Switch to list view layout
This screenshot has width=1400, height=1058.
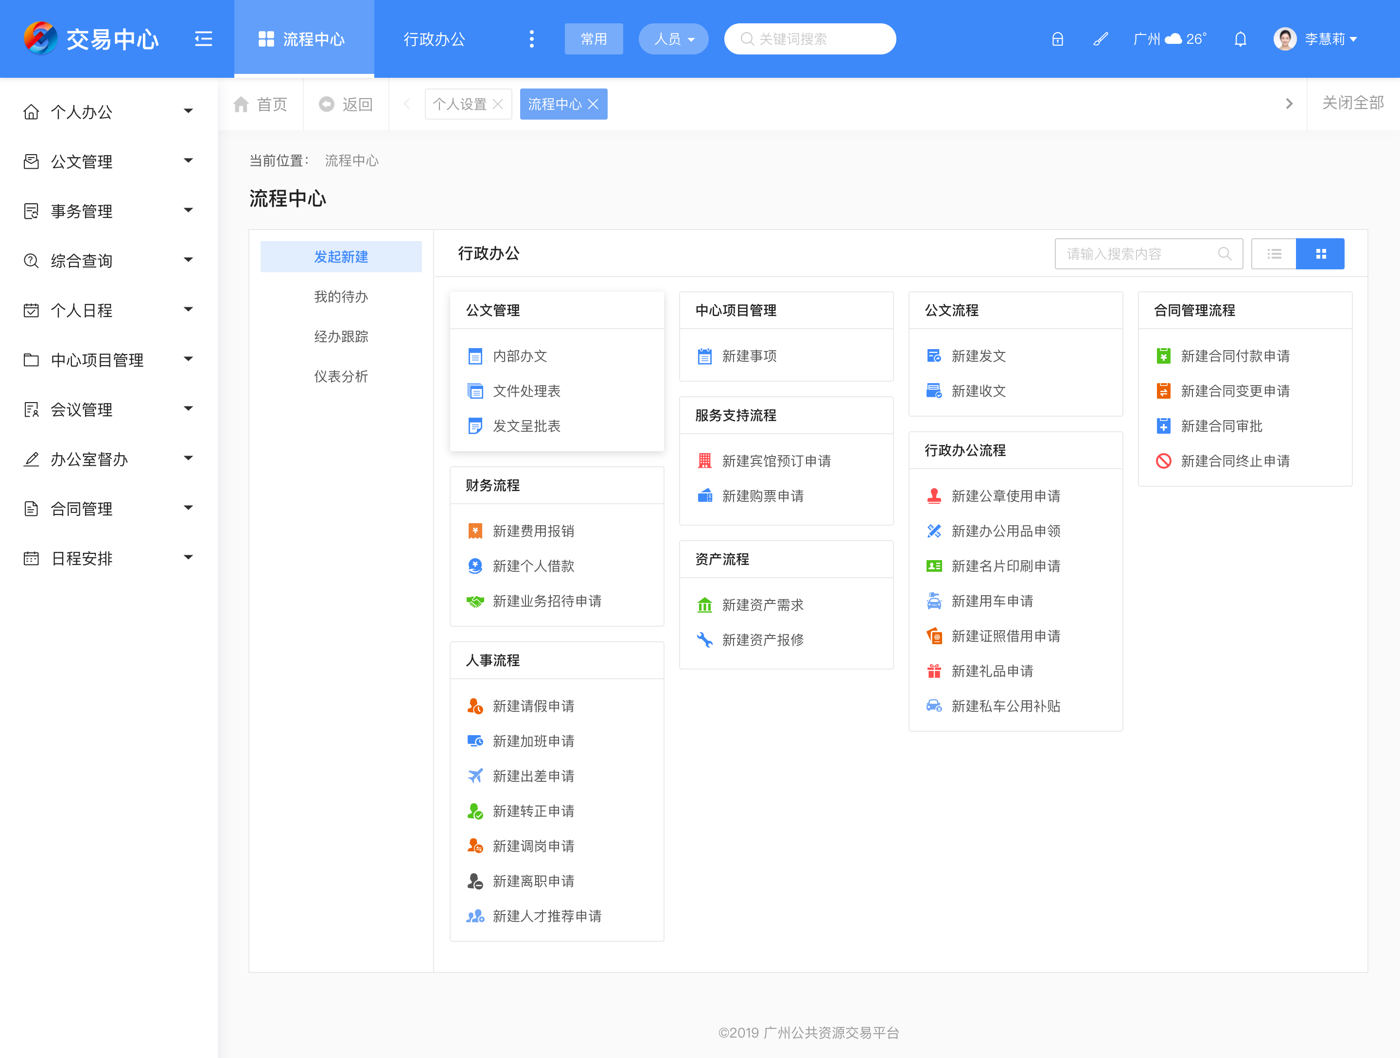click(1274, 254)
